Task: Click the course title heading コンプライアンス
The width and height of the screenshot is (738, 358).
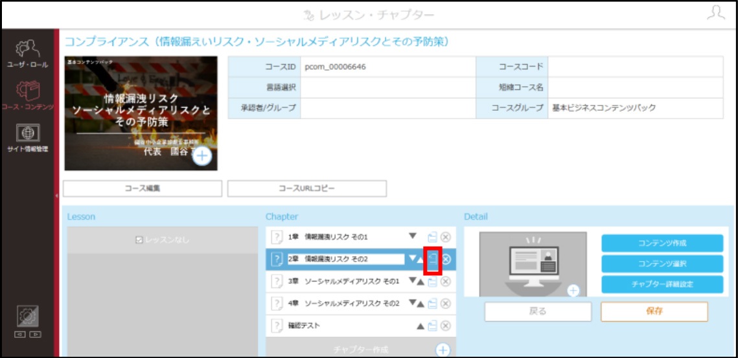Action: [x=256, y=42]
